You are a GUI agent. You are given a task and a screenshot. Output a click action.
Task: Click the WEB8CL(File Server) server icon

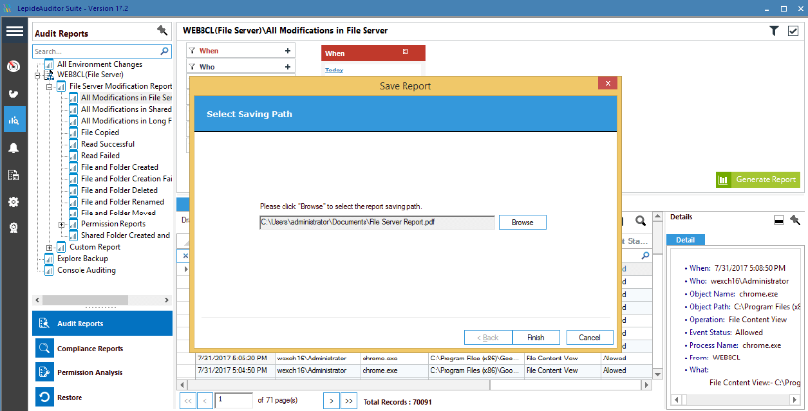tap(49, 75)
